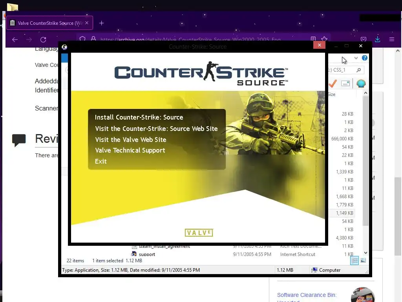The width and height of the screenshot is (402, 302).
Task: Click the Valve logo at the bottom
Action: pos(199,233)
